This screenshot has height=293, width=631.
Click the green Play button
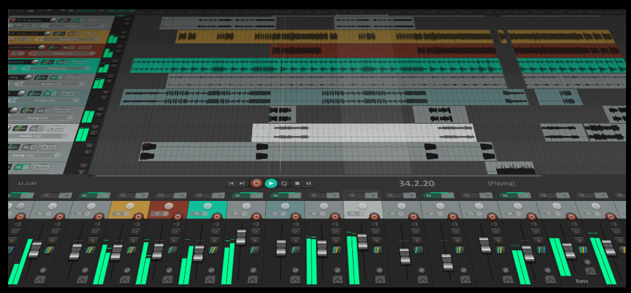[x=271, y=184]
